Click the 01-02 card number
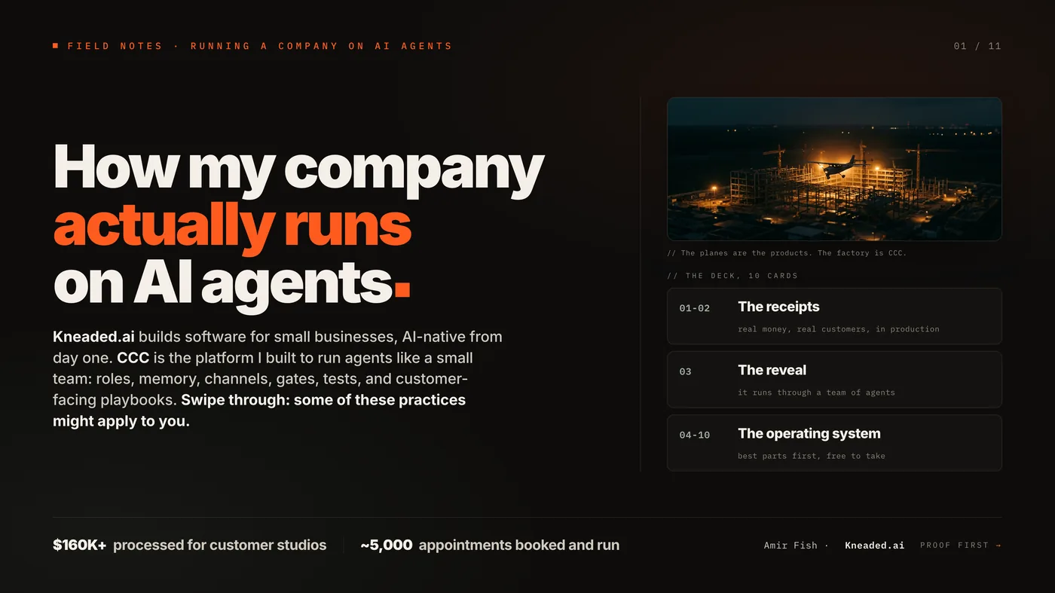Viewport: 1055px width, 593px height. coord(694,308)
